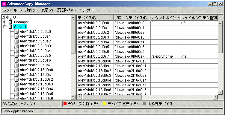Click disk icon beside /dev/rdsk/c2t16d0s3 in tree
This screenshot has height=115, width=225.
[x=16, y=84]
